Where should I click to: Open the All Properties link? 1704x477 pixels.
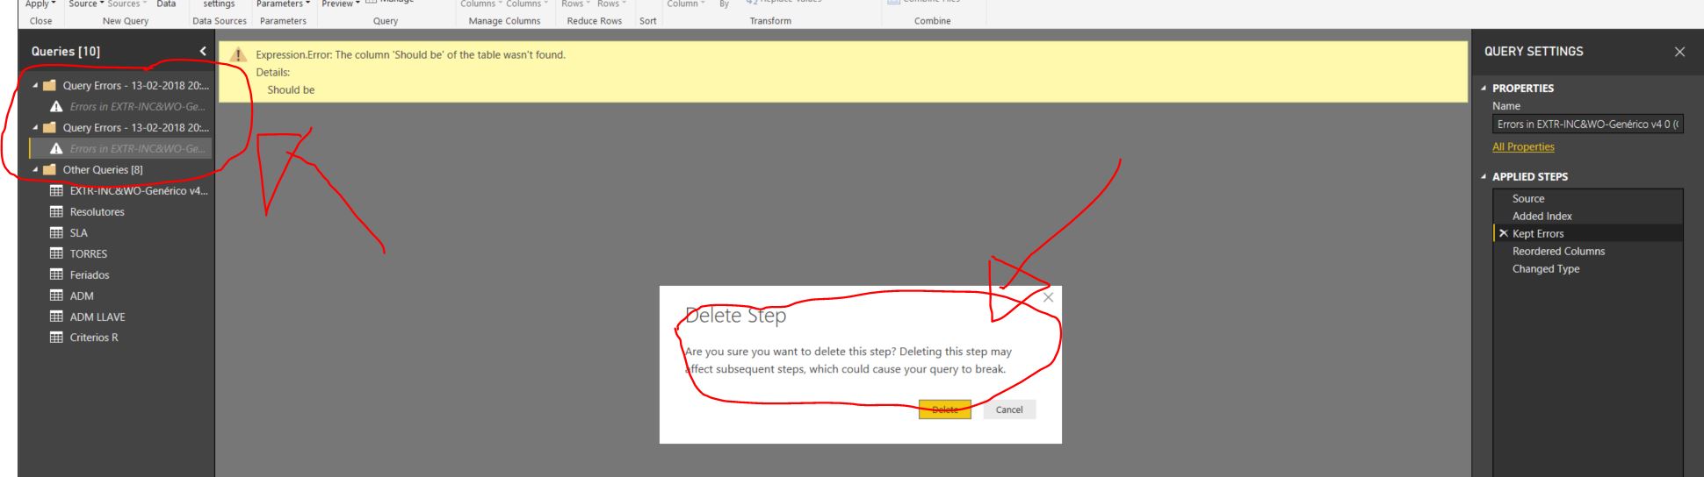pos(1523,146)
